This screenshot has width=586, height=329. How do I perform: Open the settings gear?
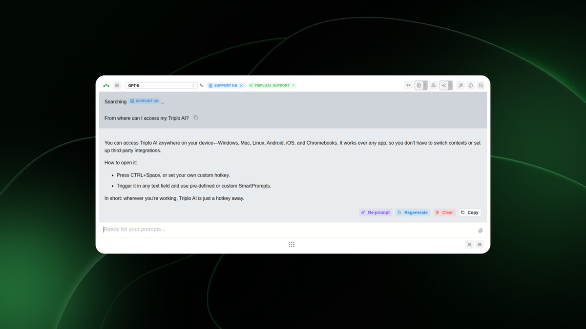tap(117, 85)
